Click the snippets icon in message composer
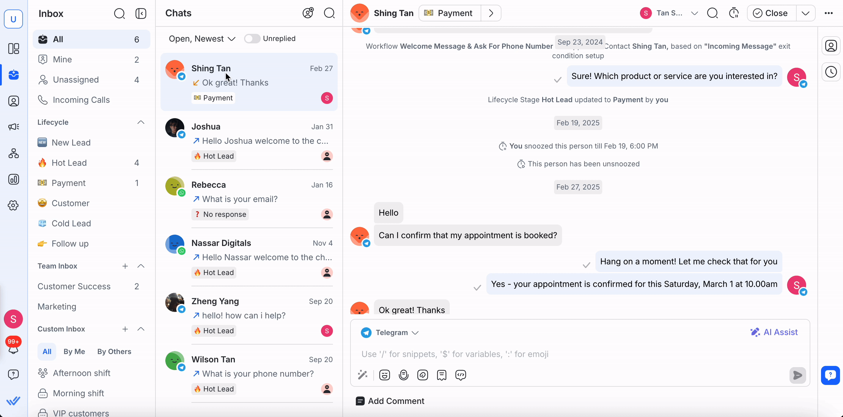843x417 pixels. click(441, 375)
